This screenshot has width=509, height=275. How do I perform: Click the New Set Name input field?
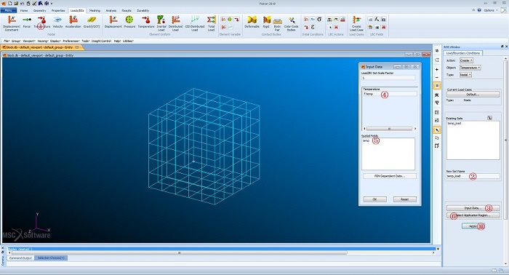pos(473,176)
